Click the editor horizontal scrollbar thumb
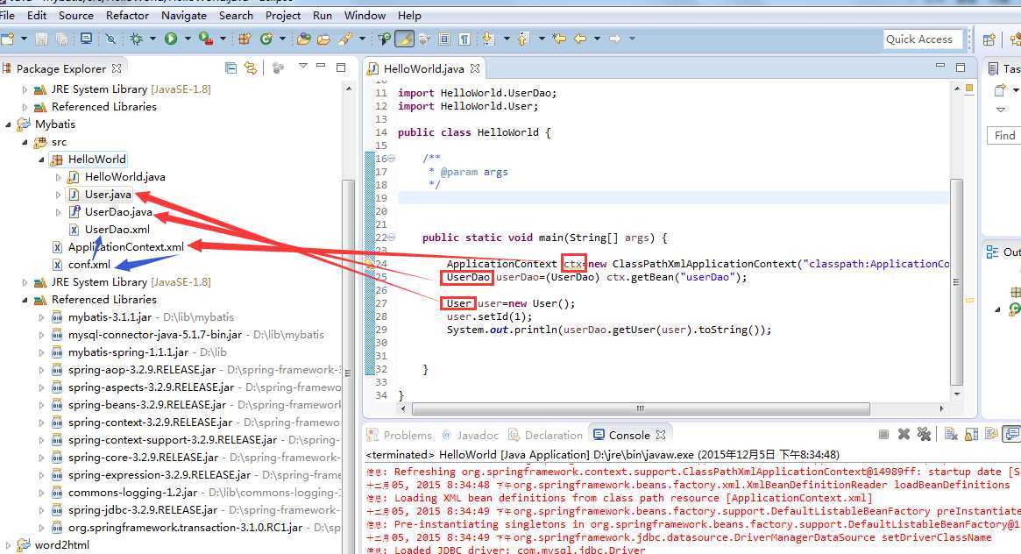Screen dimensions: 1021x554 coord(641,408)
